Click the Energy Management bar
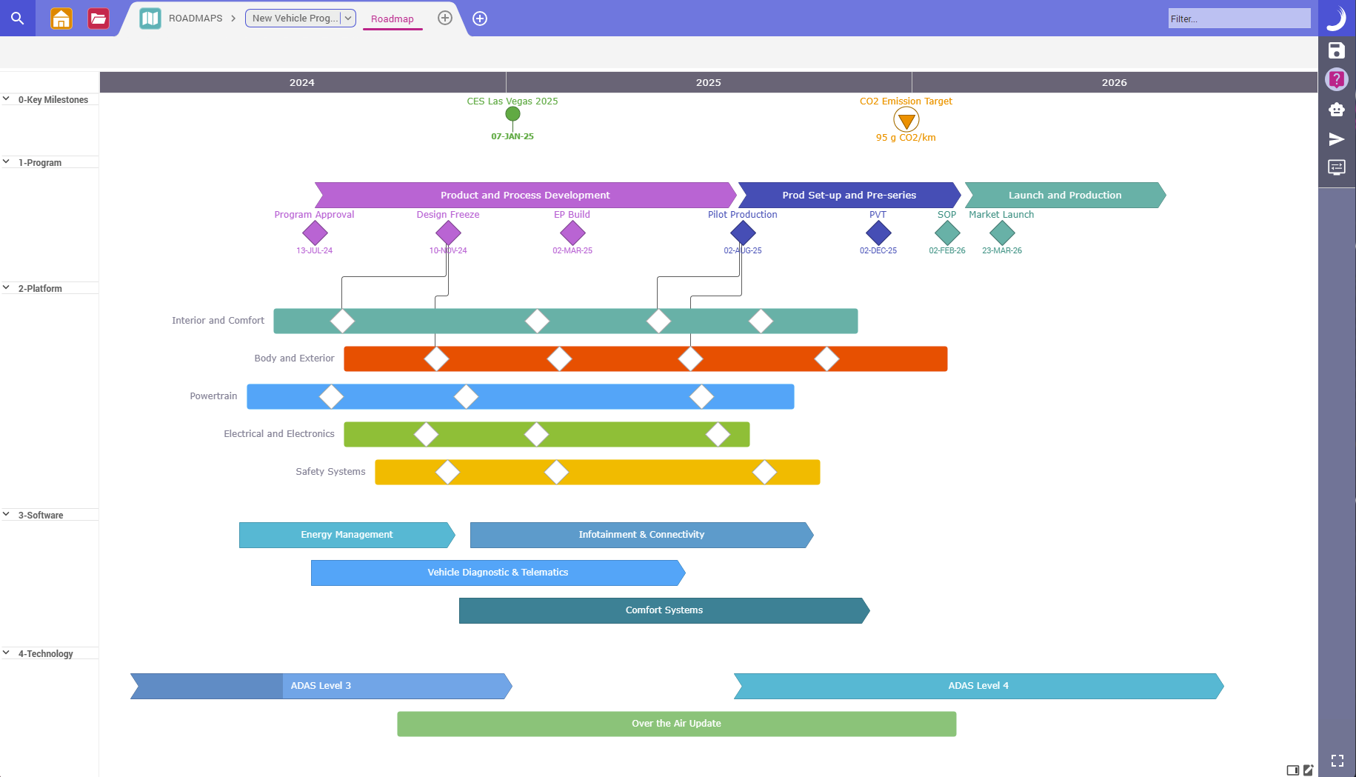This screenshot has height=777, width=1356. click(347, 536)
